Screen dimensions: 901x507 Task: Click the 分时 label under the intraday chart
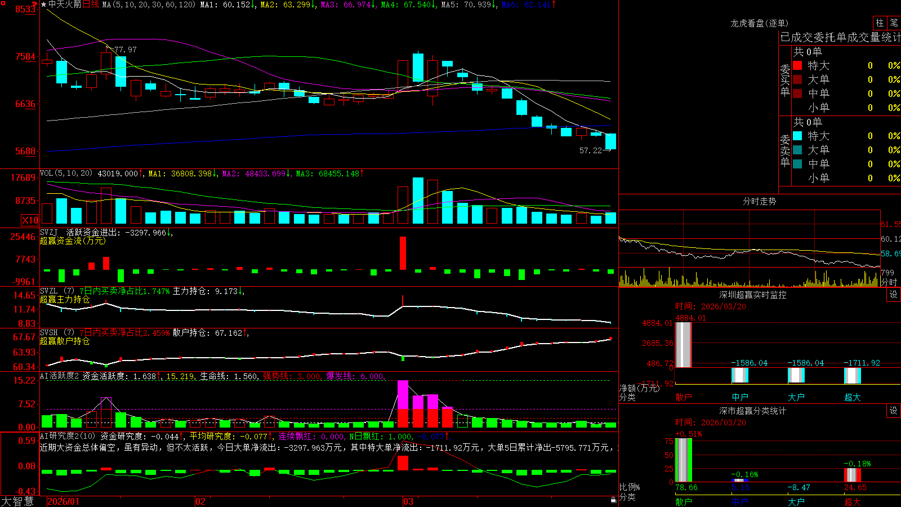point(889,282)
